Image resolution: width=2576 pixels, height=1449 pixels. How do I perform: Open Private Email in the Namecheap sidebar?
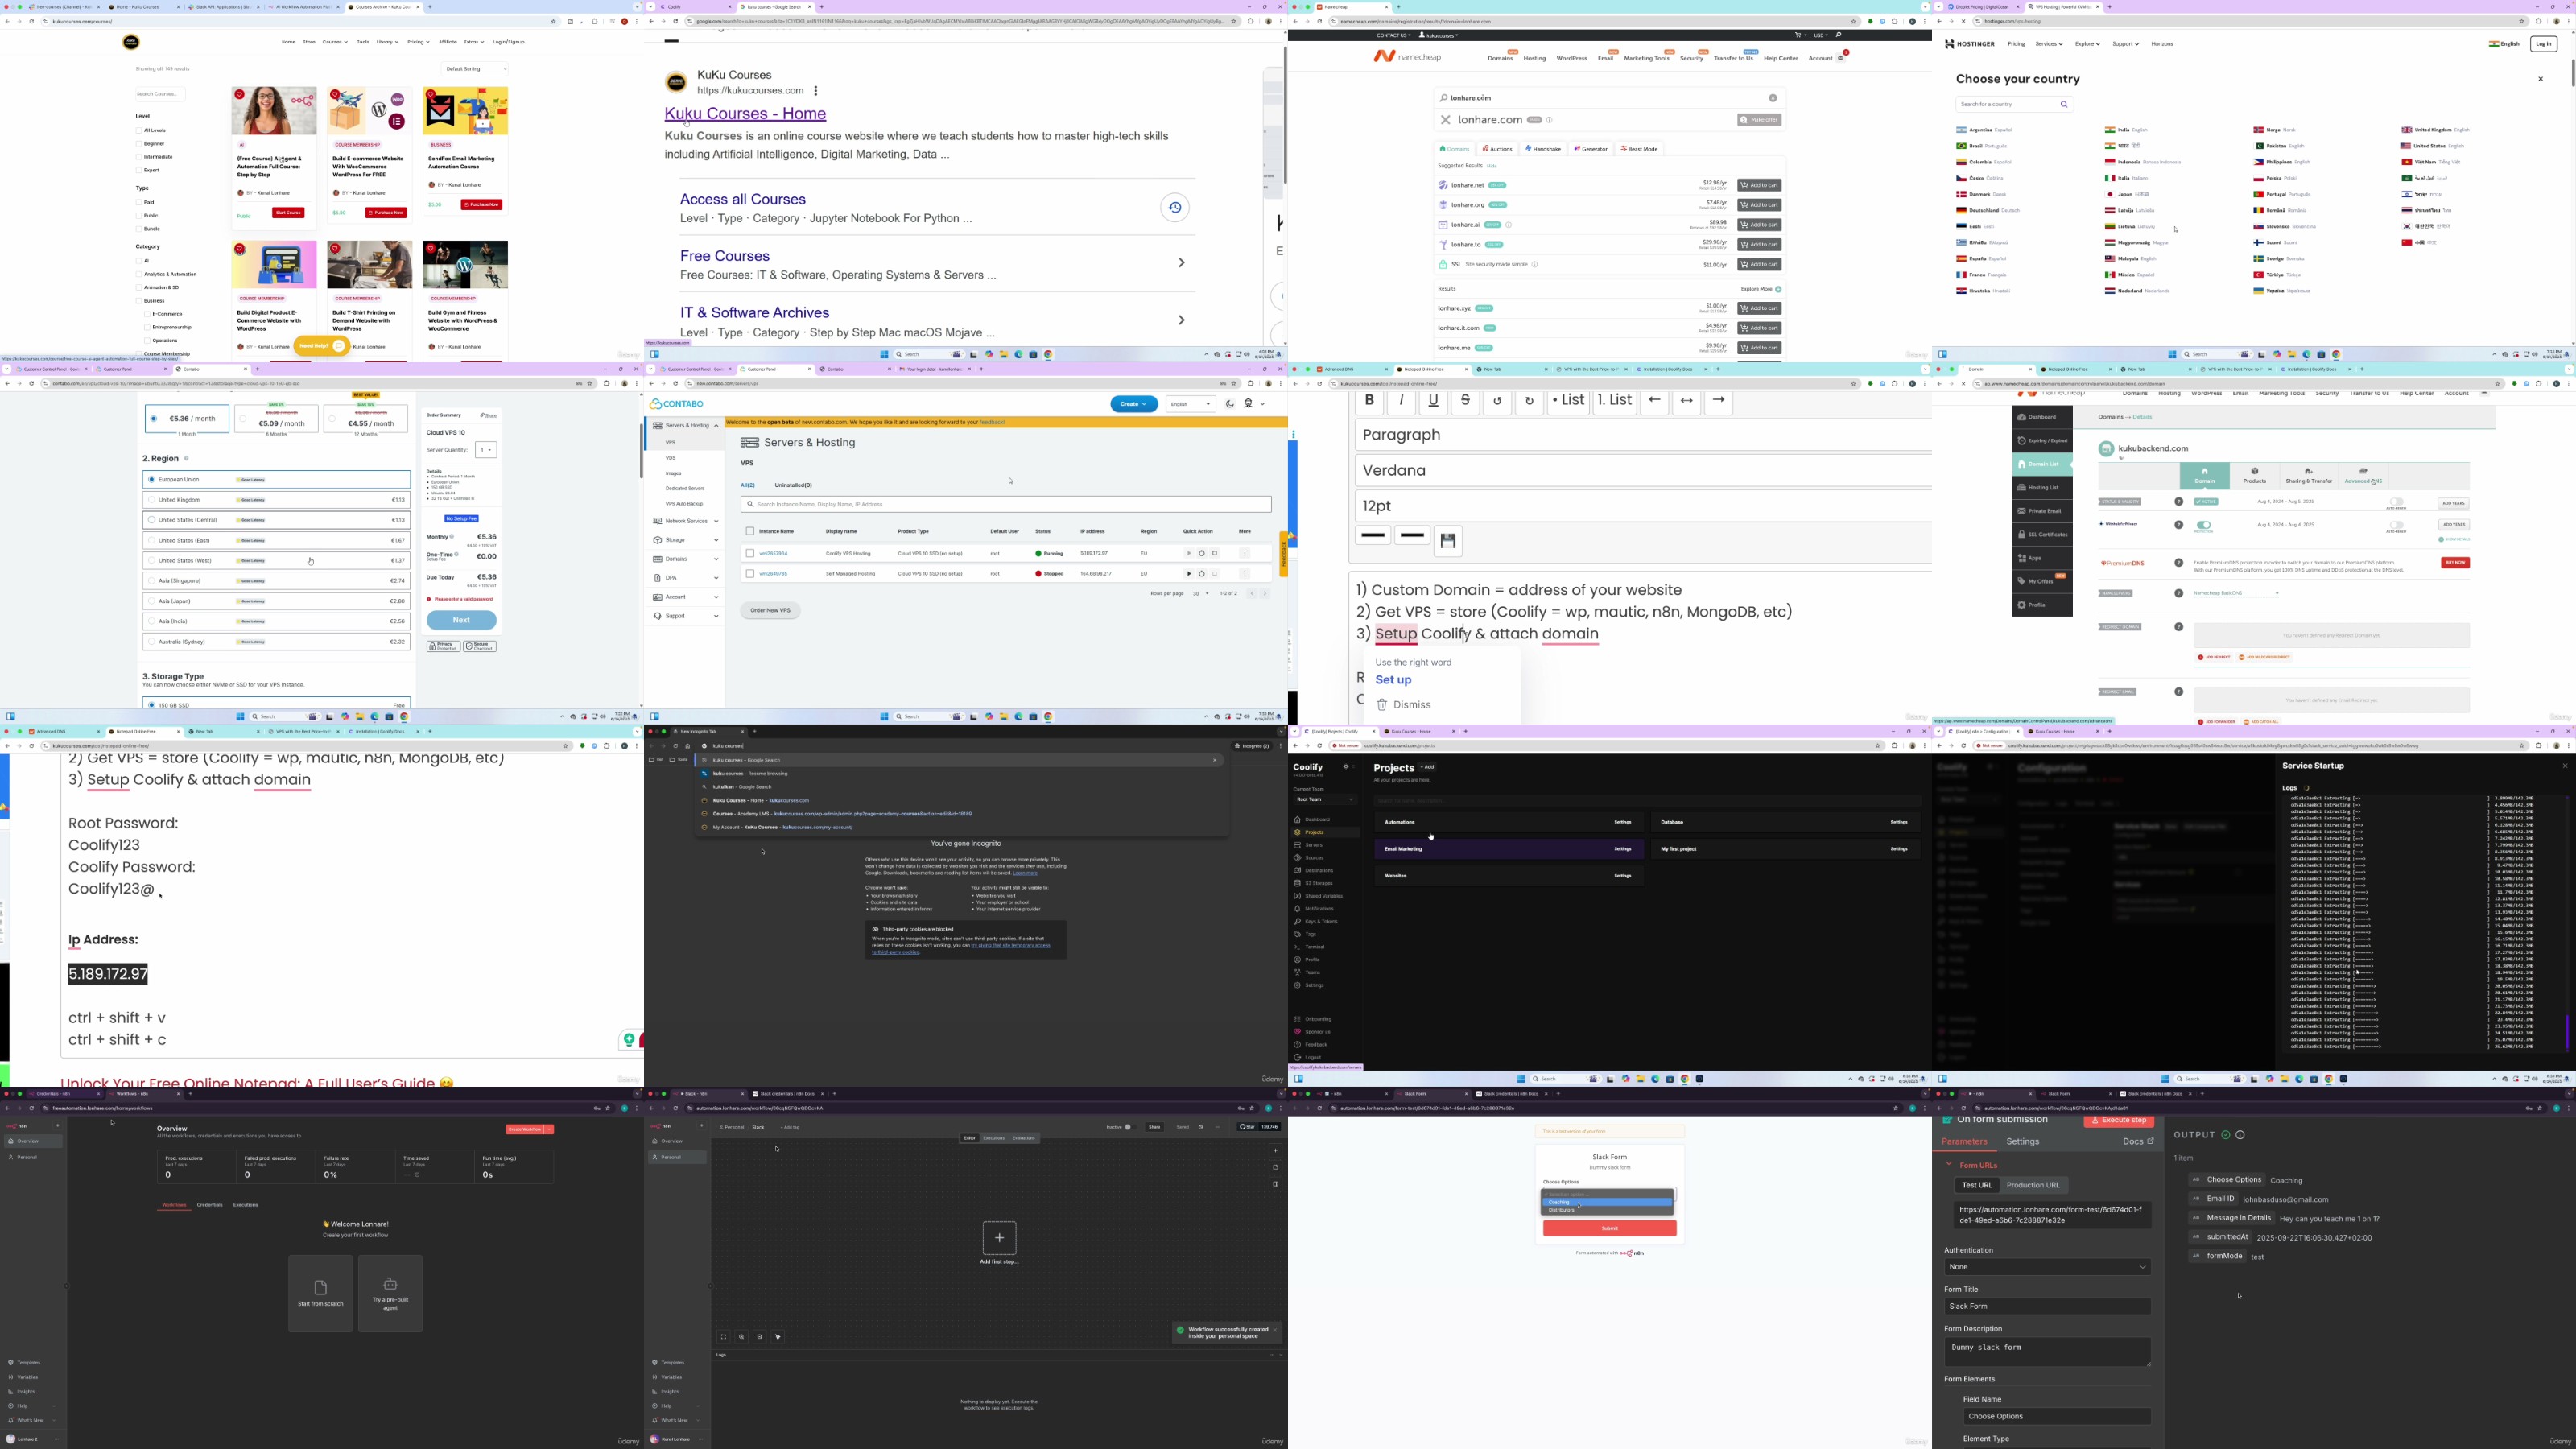(x=2042, y=511)
